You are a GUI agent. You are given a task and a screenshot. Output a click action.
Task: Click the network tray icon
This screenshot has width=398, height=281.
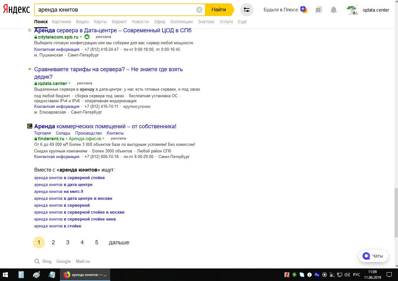[339, 275]
